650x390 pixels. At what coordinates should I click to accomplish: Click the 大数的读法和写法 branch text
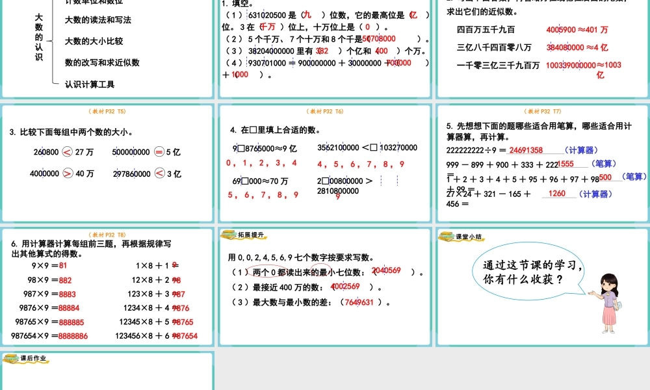tap(97, 20)
